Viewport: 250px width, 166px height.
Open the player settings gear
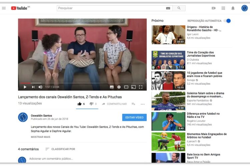(119, 87)
